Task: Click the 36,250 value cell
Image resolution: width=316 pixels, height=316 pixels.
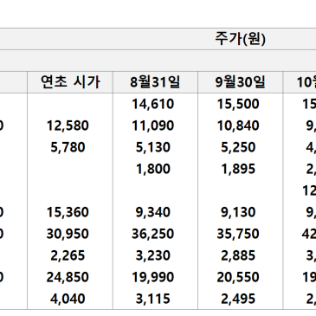Action: [155, 234]
